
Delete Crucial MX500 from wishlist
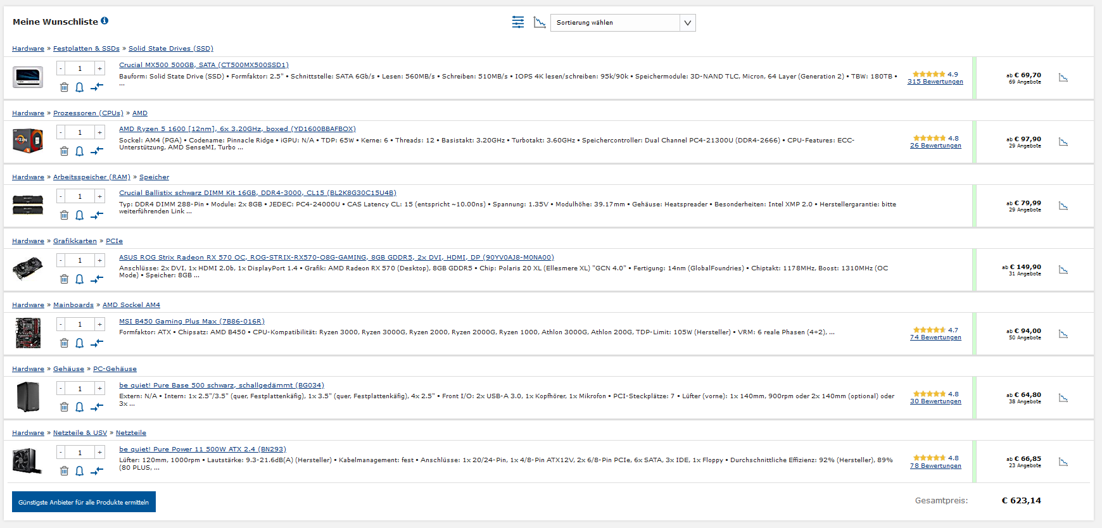coord(64,87)
